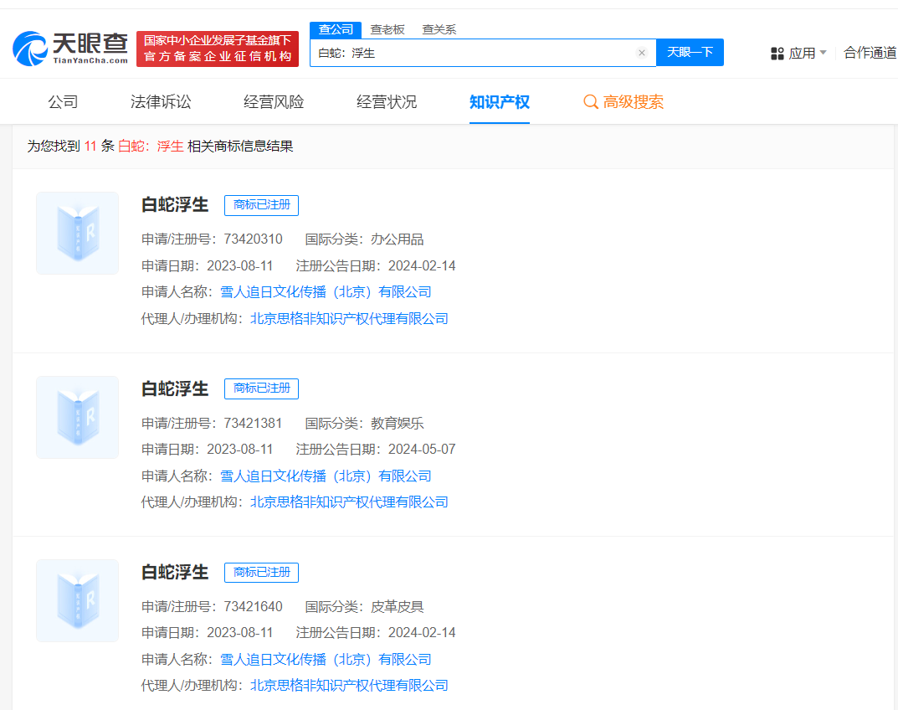Open the first 白蛇浮生 trademark thumbnail
The image size is (898, 710).
tap(77, 233)
